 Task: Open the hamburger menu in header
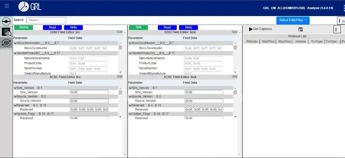7,6
